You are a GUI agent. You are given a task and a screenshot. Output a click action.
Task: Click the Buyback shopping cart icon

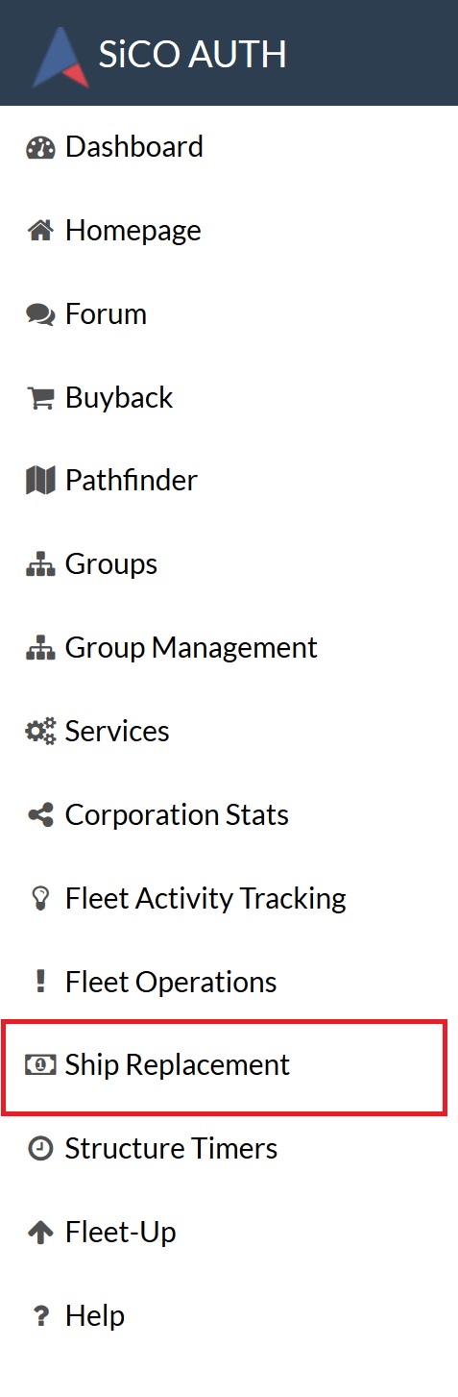[x=40, y=398]
